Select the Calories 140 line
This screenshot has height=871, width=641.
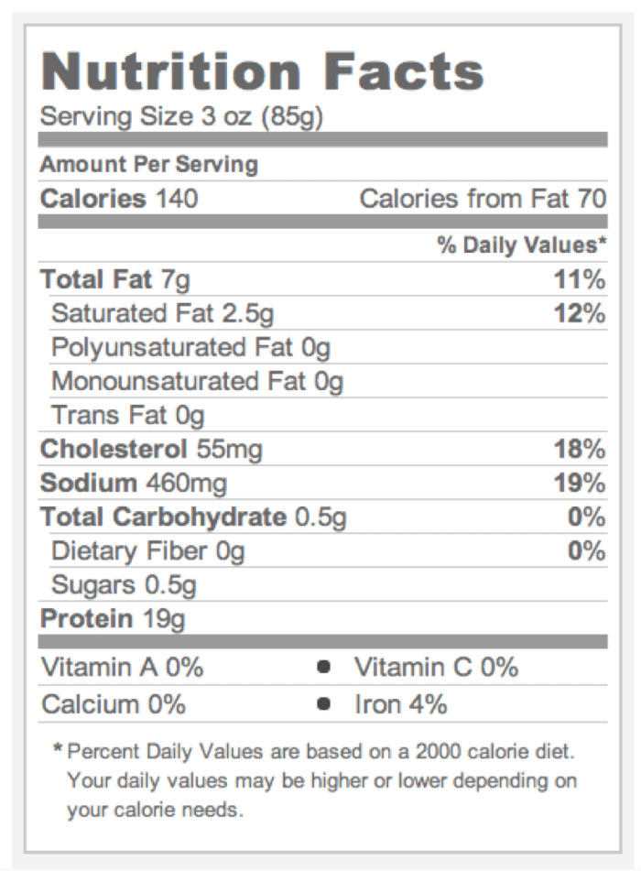[x=119, y=199]
